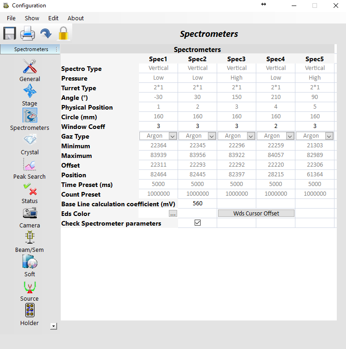Click the Print icon in toolbar

(27, 34)
